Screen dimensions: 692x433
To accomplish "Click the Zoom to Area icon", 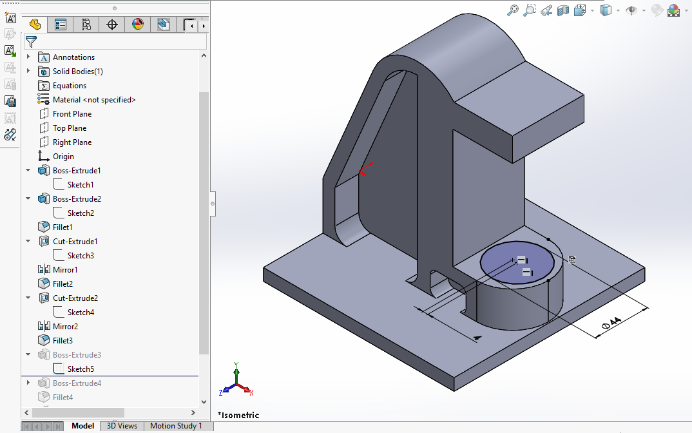I will coord(530,10).
